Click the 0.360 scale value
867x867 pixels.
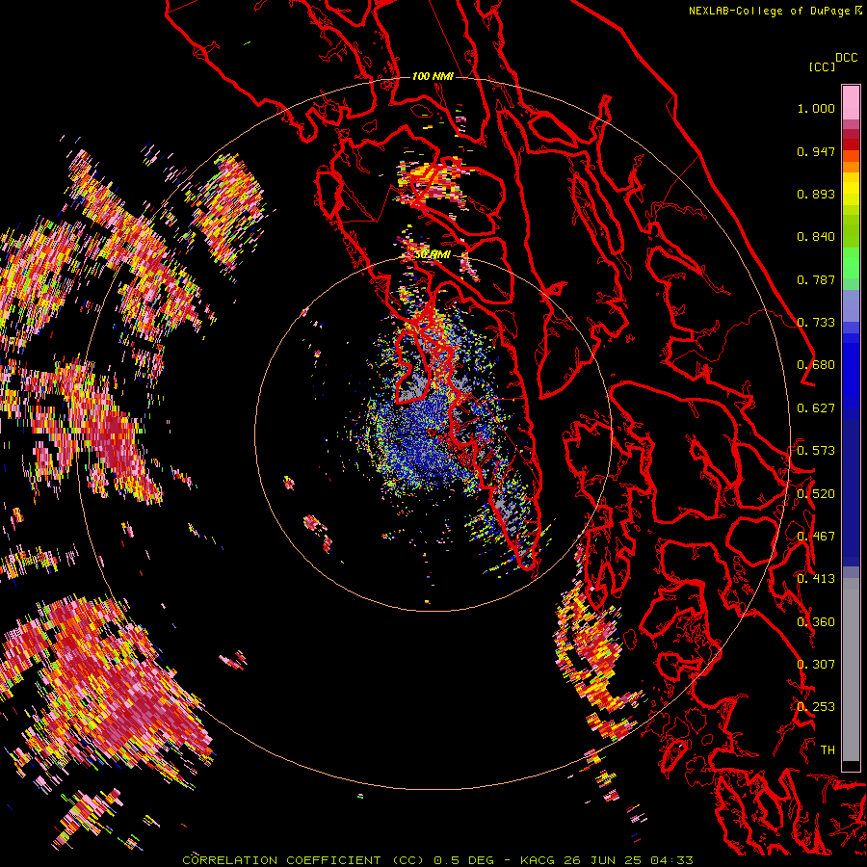pos(816,622)
